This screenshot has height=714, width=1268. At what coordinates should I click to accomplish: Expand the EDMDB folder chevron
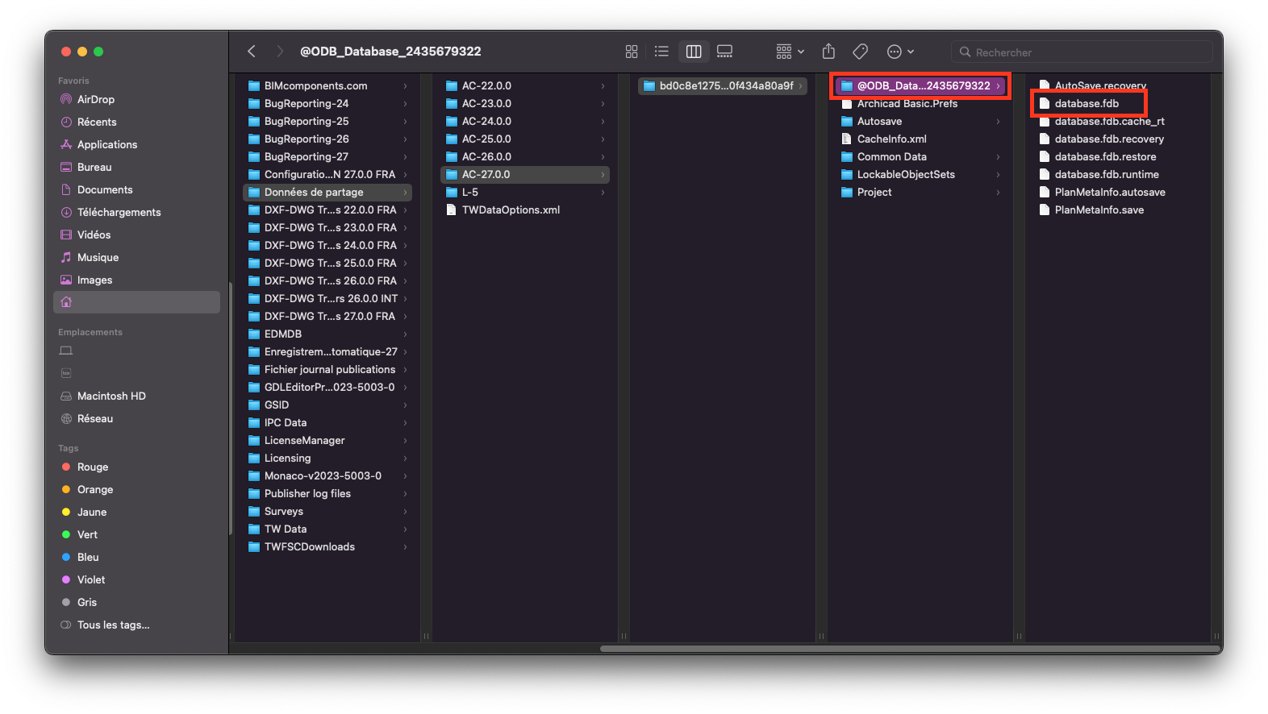(x=405, y=334)
